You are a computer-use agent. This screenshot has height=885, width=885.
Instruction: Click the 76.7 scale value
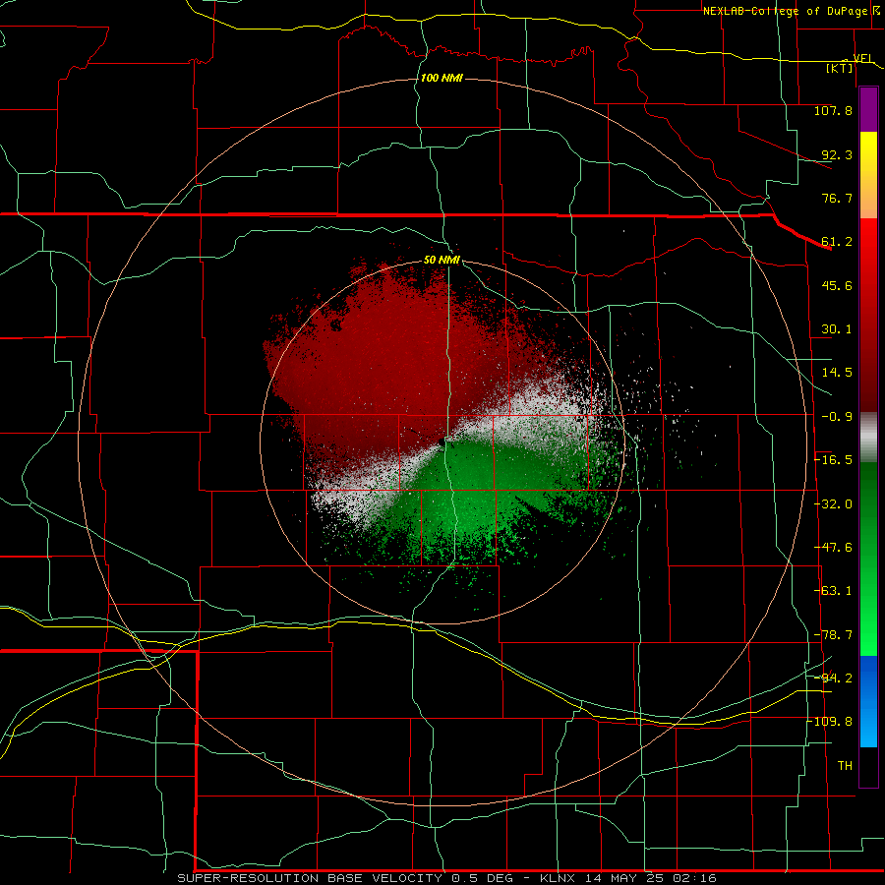click(x=837, y=198)
